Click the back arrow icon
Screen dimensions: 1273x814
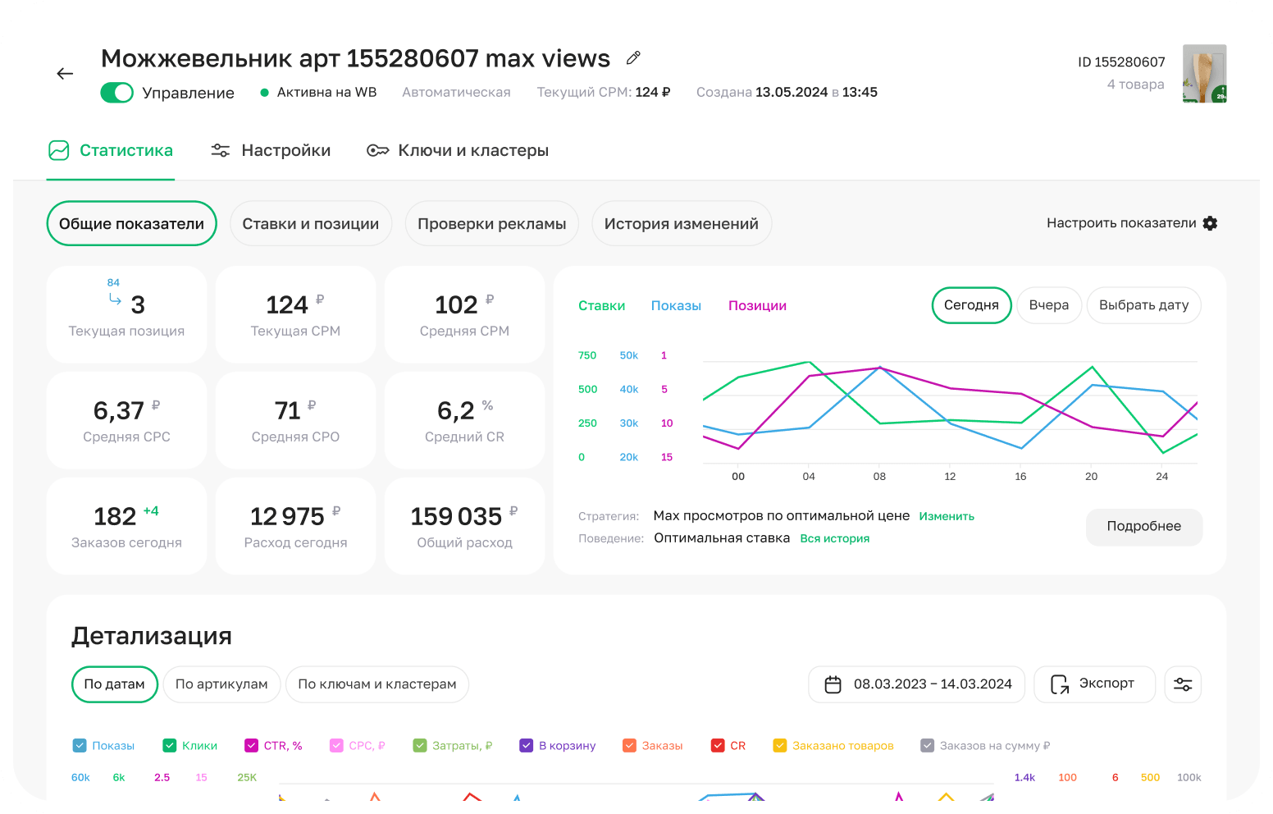(x=65, y=74)
